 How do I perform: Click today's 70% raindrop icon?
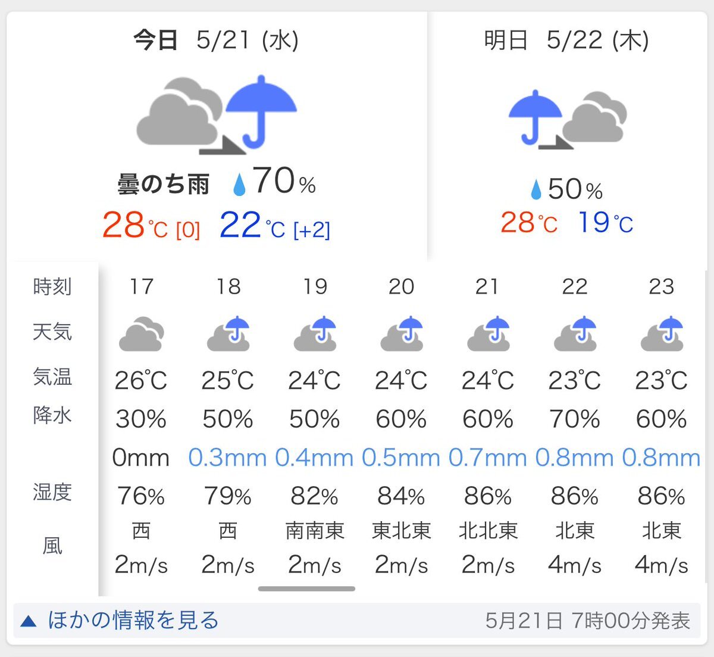tap(239, 184)
